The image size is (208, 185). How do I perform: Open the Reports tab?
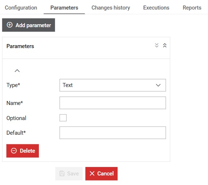192,8
